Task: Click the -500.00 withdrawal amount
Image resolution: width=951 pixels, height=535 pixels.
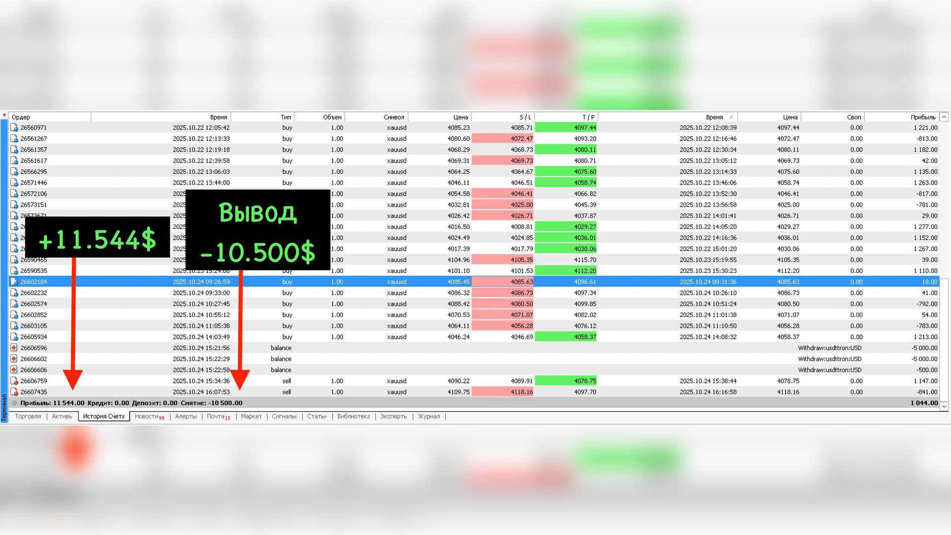Action: [927, 370]
